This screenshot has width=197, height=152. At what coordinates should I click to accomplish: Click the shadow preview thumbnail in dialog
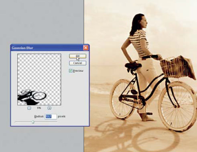tap(39, 80)
